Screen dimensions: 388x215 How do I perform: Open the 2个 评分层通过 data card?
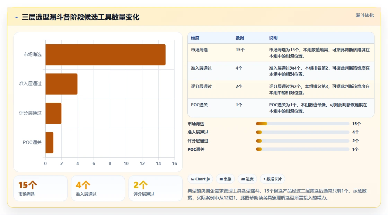point(156,188)
